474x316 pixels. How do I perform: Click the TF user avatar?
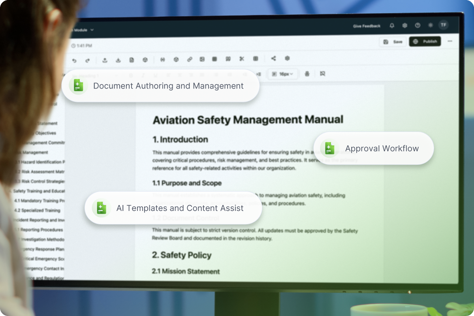click(443, 25)
